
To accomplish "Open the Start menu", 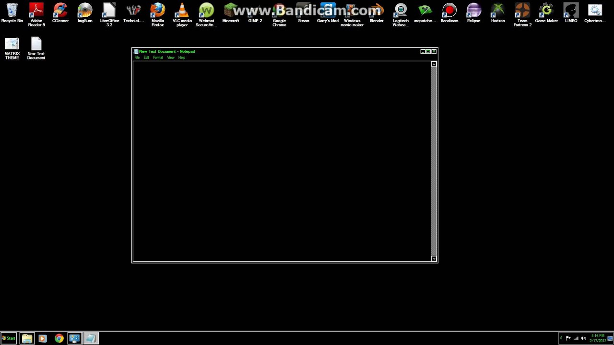I will point(9,338).
